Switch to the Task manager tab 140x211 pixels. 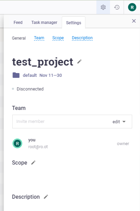click(44, 22)
